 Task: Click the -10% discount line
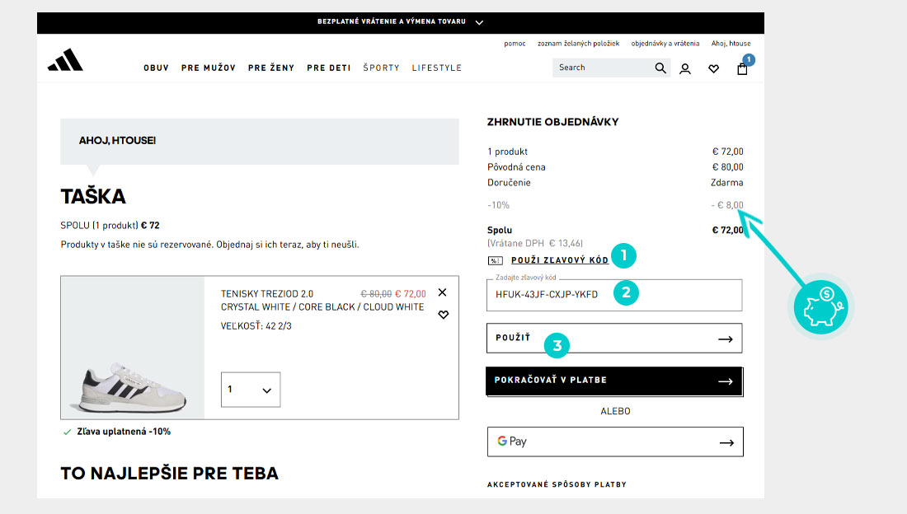tap(615, 205)
